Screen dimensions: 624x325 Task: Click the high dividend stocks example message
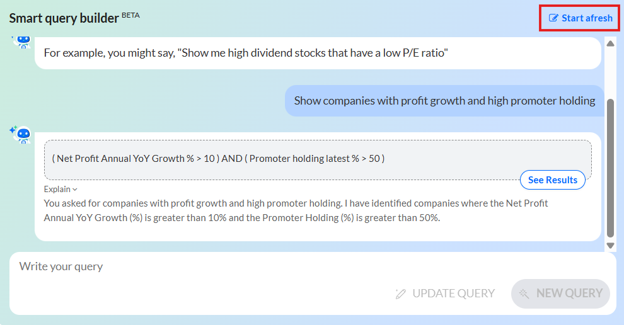coord(318,54)
